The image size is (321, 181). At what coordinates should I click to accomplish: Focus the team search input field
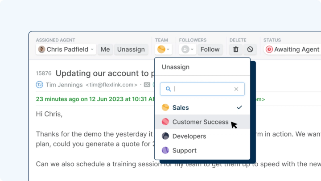pyautogui.click(x=203, y=89)
